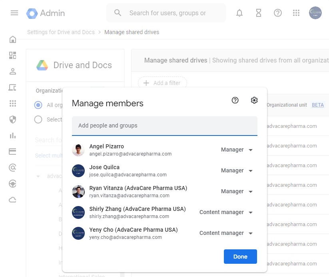Select the Selected organizational units radio button
The height and width of the screenshot is (277, 329).
click(x=38, y=119)
